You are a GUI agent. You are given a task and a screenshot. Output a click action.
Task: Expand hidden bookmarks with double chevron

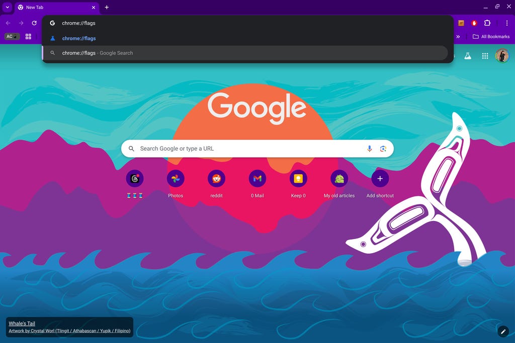pyautogui.click(x=458, y=36)
